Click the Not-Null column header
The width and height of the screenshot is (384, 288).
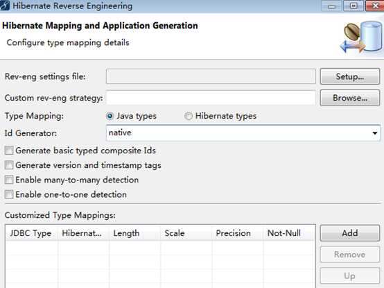[x=289, y=233]
